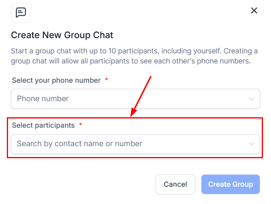
Task: Click the chevron in the Phone number field
Action: coord(252,99)
